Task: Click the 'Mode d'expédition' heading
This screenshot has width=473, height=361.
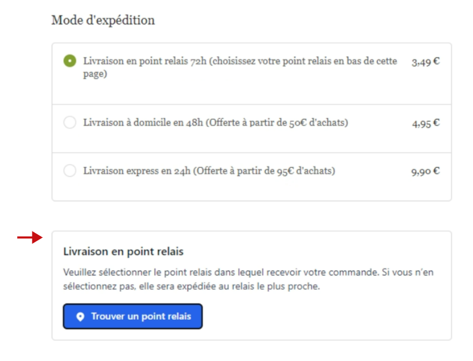Action: pos(103,20)
